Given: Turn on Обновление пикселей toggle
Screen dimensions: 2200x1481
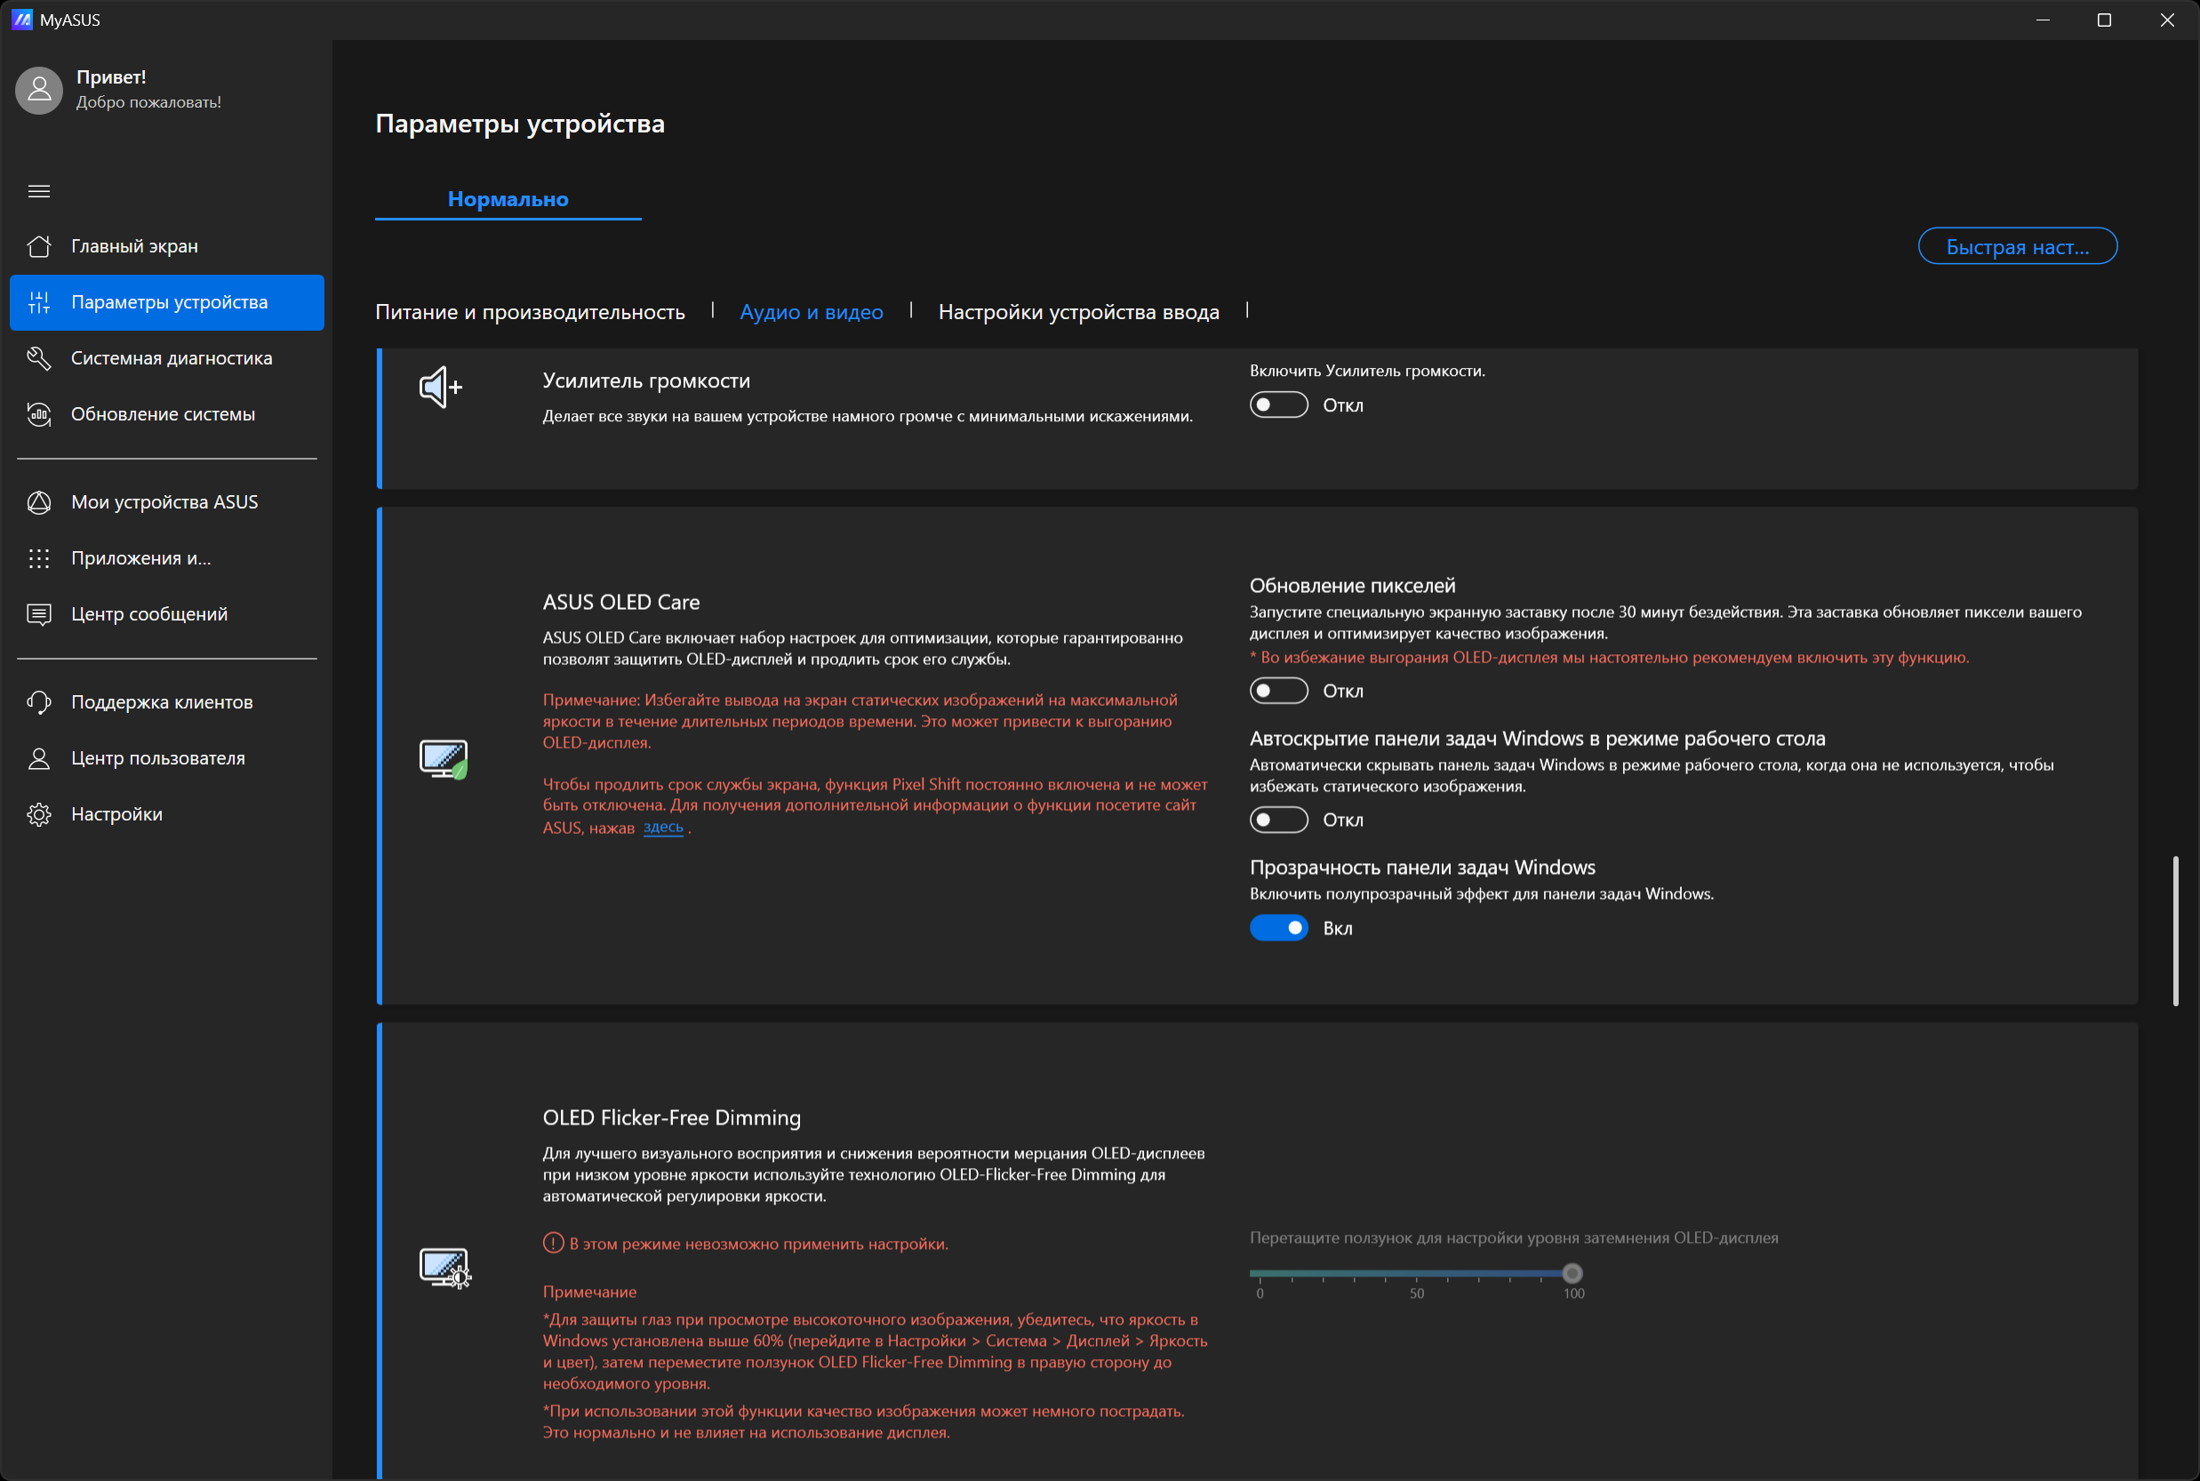Looking at the screenshot, I should coord(1278,691).
